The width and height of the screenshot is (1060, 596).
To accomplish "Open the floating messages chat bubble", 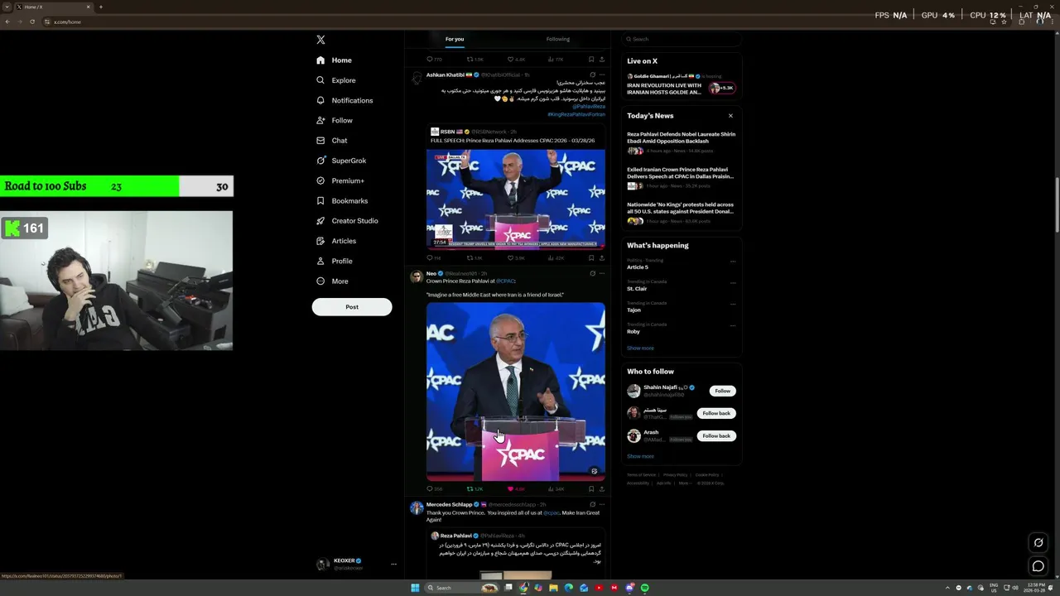I will (1038, 566).
